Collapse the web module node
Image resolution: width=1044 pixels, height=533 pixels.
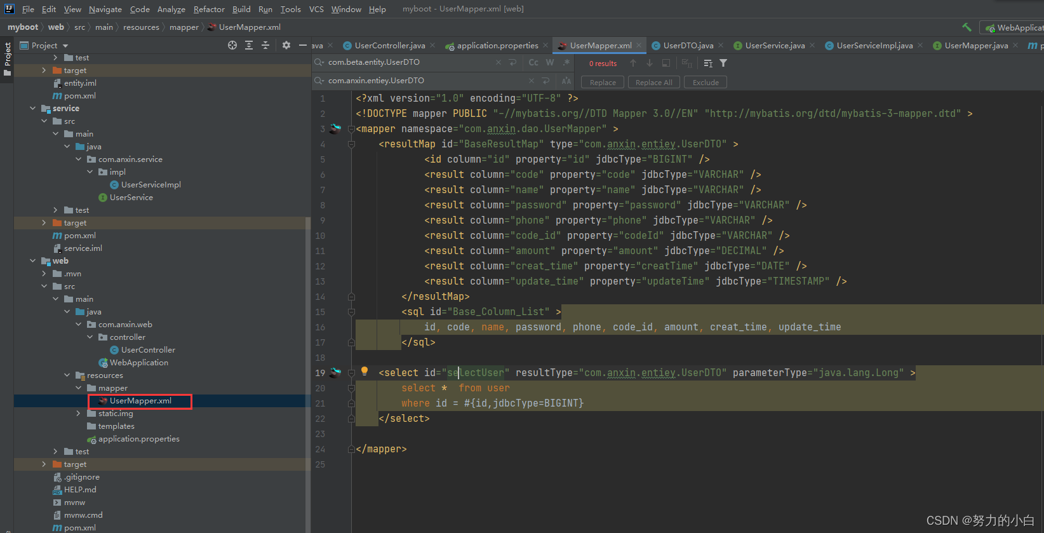[32, 261]
